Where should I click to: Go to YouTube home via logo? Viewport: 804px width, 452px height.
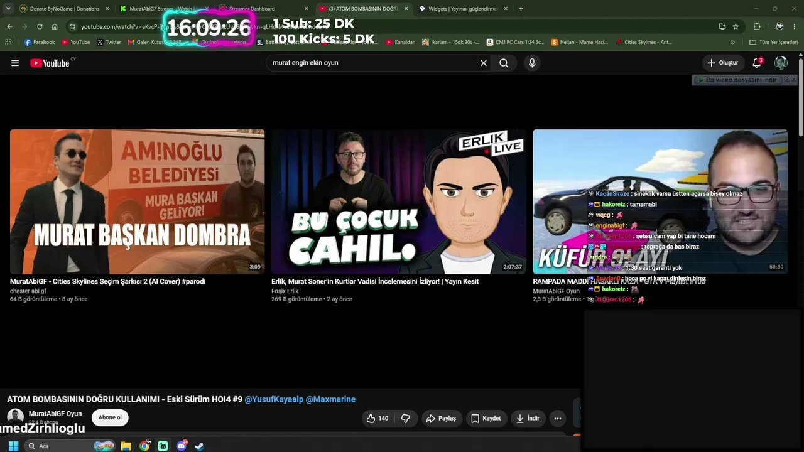(x=50, y=63)
